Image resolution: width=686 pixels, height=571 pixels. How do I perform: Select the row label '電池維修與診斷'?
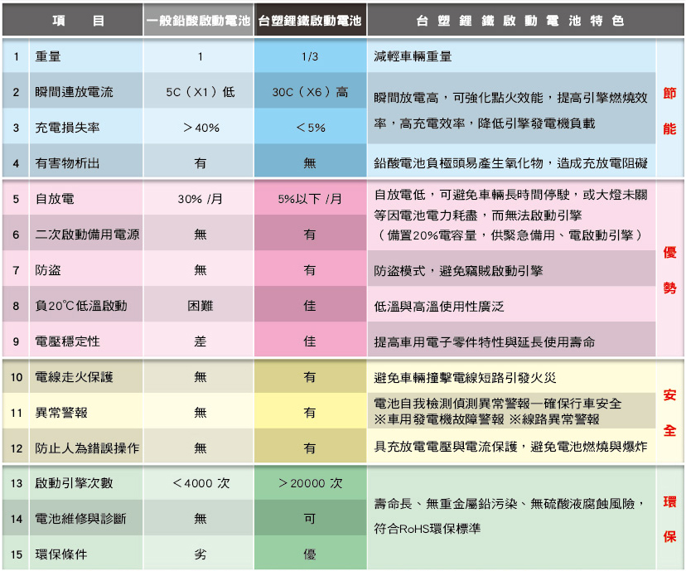(x=80, y=519)
